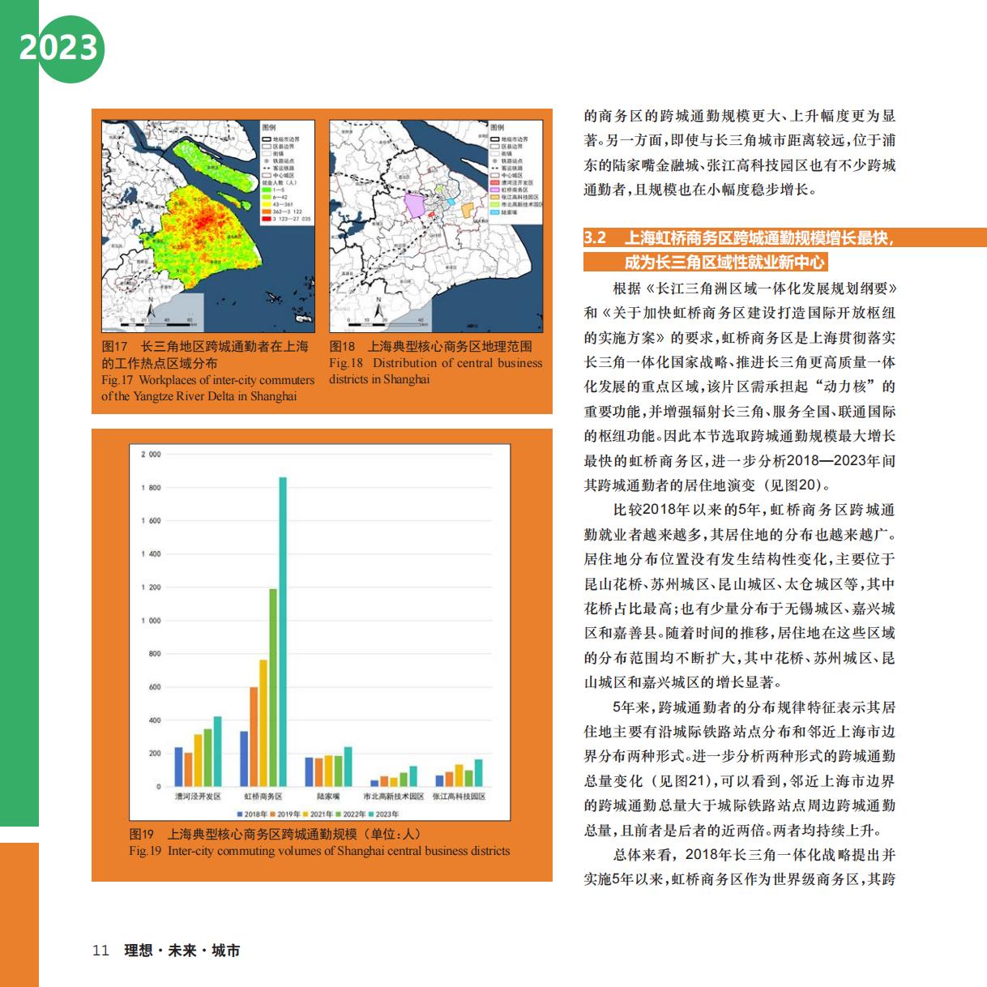Select caption 'Fig.18 Distribution of central business'
Screen dimensions: 987x987
[436, 363]
